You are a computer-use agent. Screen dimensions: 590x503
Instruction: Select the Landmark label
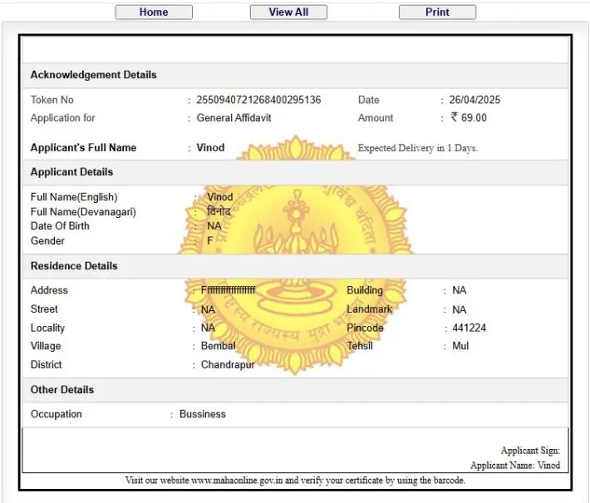pyautogui.click(x=369, y=309)
